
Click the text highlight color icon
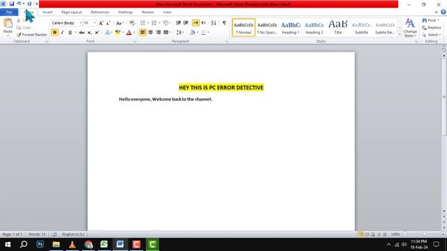[x=118, y=33]
